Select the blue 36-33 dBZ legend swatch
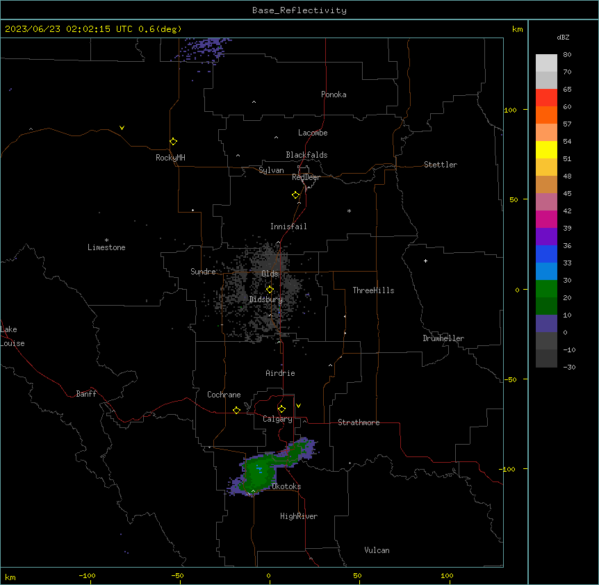The height and width of the screenshot is (585, 599). [546, 254]
